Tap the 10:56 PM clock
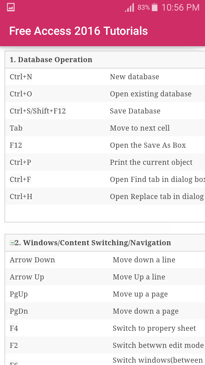The image size is (205, 365). point(181,7)
